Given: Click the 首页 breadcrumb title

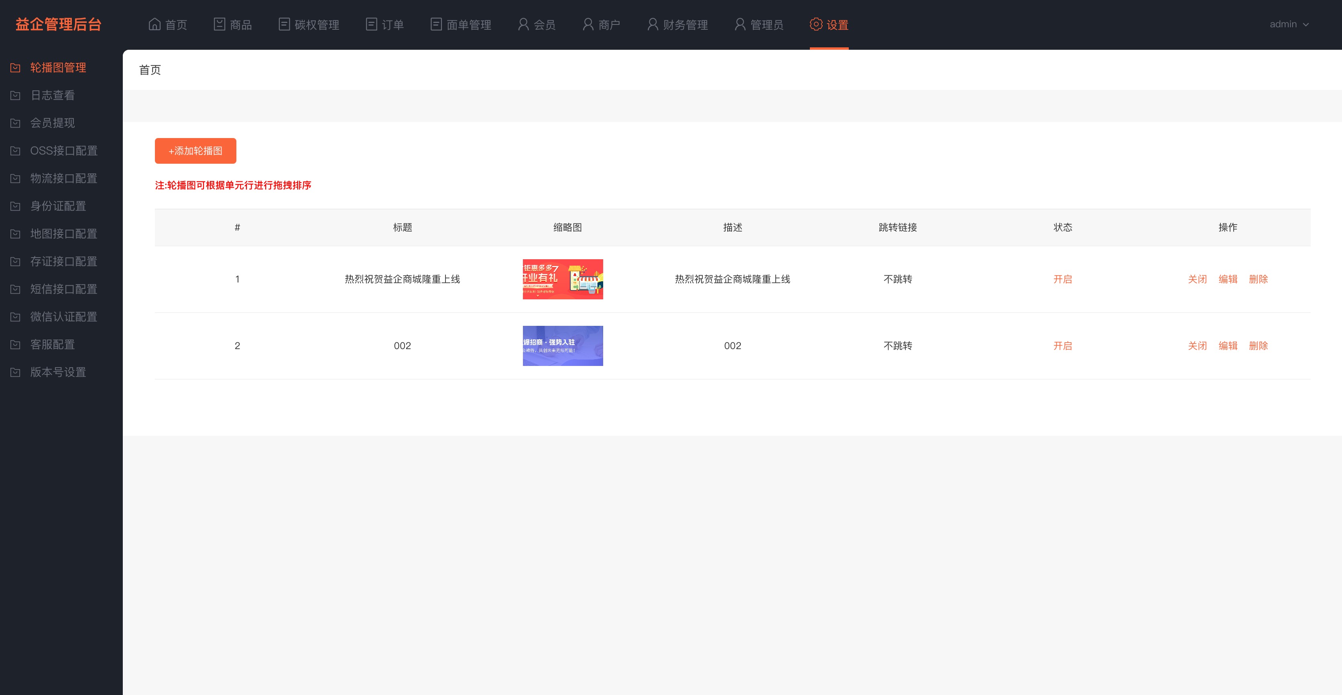Looking at the screenshot, I should click(150, 70).
